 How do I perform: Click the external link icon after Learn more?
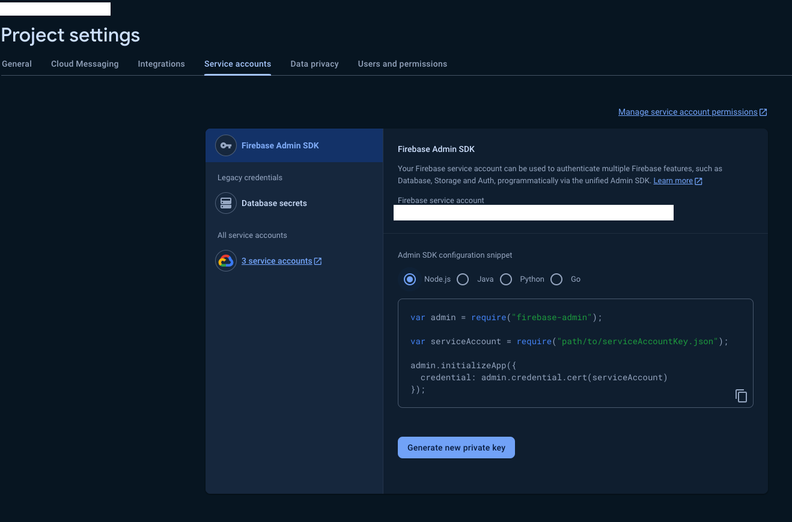point(699,180)
